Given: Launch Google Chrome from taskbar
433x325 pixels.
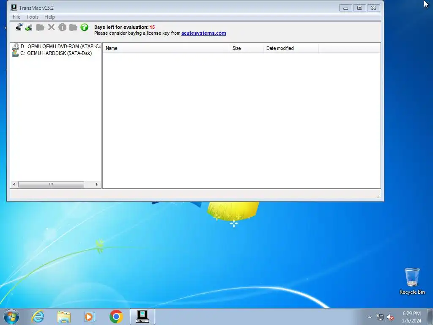Looking at the screenshot, I should click(x=116, y=317).
